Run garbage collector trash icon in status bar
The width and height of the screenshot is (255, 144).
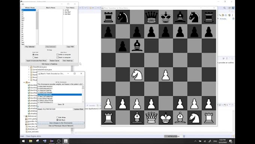coord(184,136)
